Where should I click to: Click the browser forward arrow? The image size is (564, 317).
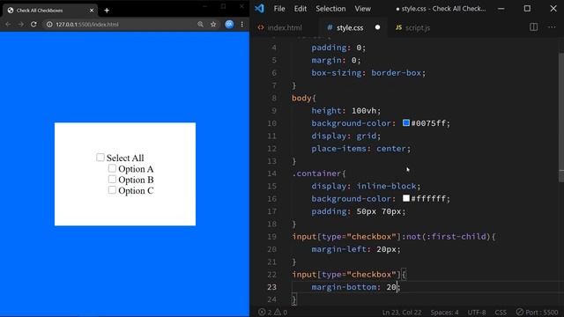(x=21, y=25)
